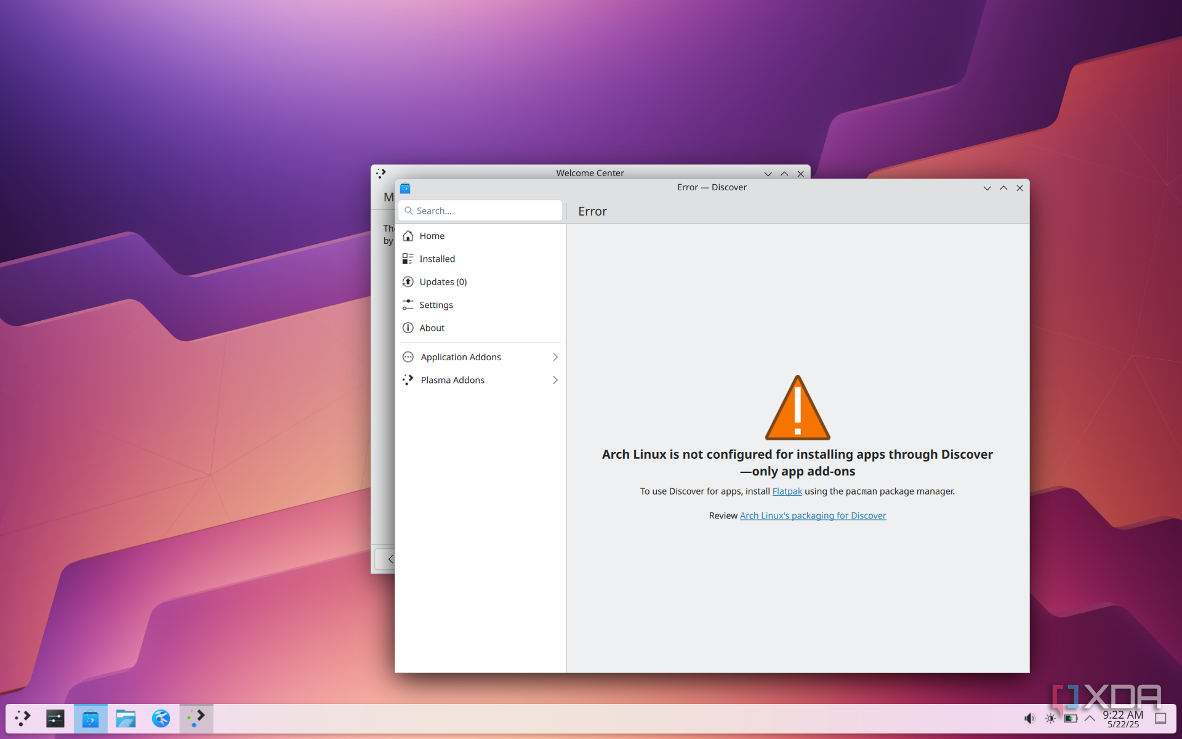Click the Home house icon
The width and height of the screenshot is (1182, 739).
click(408, 236)
